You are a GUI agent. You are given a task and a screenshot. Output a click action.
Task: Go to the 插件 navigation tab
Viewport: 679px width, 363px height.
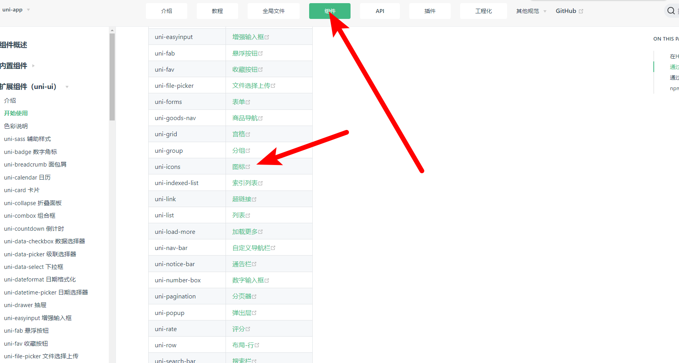(x=430, y=11)
